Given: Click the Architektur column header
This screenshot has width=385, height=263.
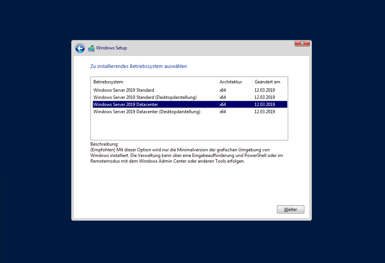Looking at the screenshot, I should 234,82.
